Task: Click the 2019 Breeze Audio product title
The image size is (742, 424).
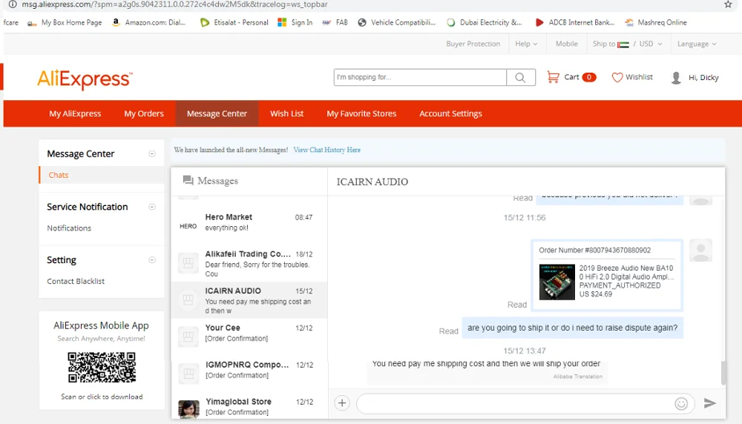Action: tap(626, 272)
